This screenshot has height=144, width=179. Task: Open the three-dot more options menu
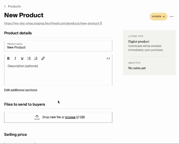click(172, 16)
